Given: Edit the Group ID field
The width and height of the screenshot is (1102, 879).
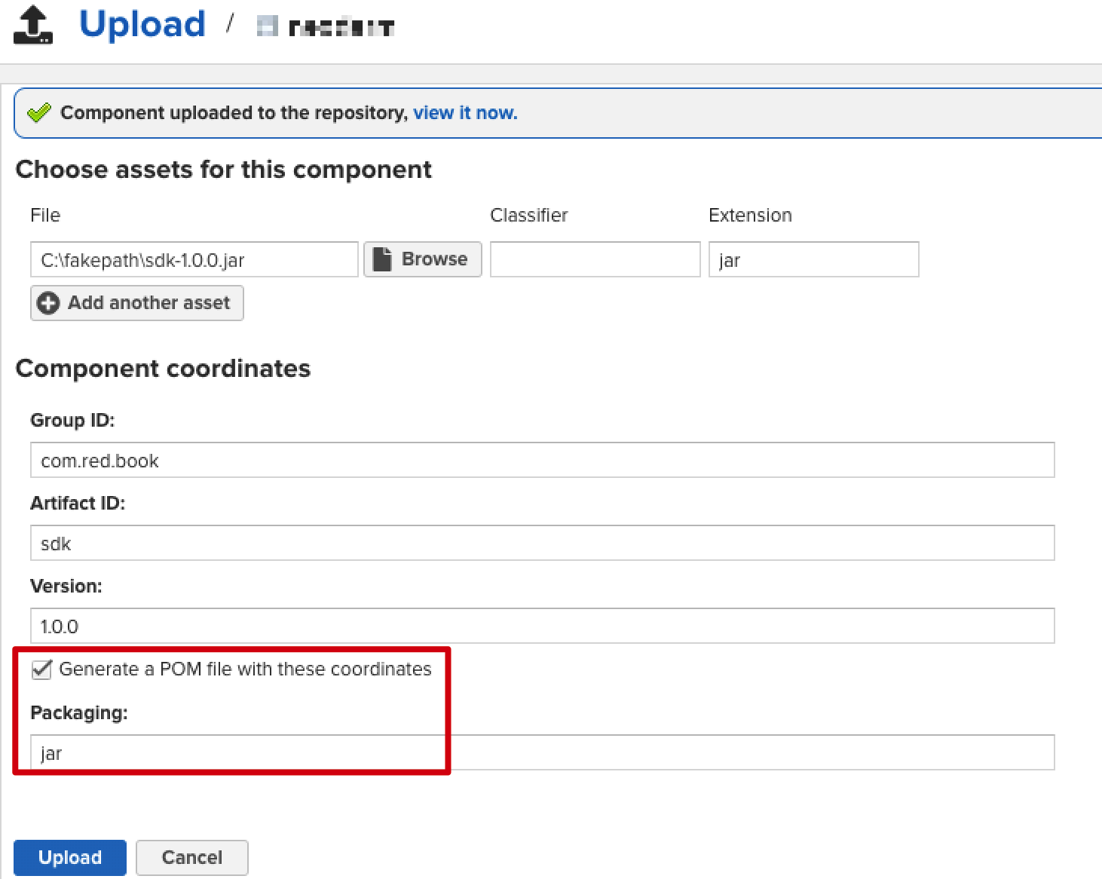Looking at the screenshot, I should click(x=542, y=461).
